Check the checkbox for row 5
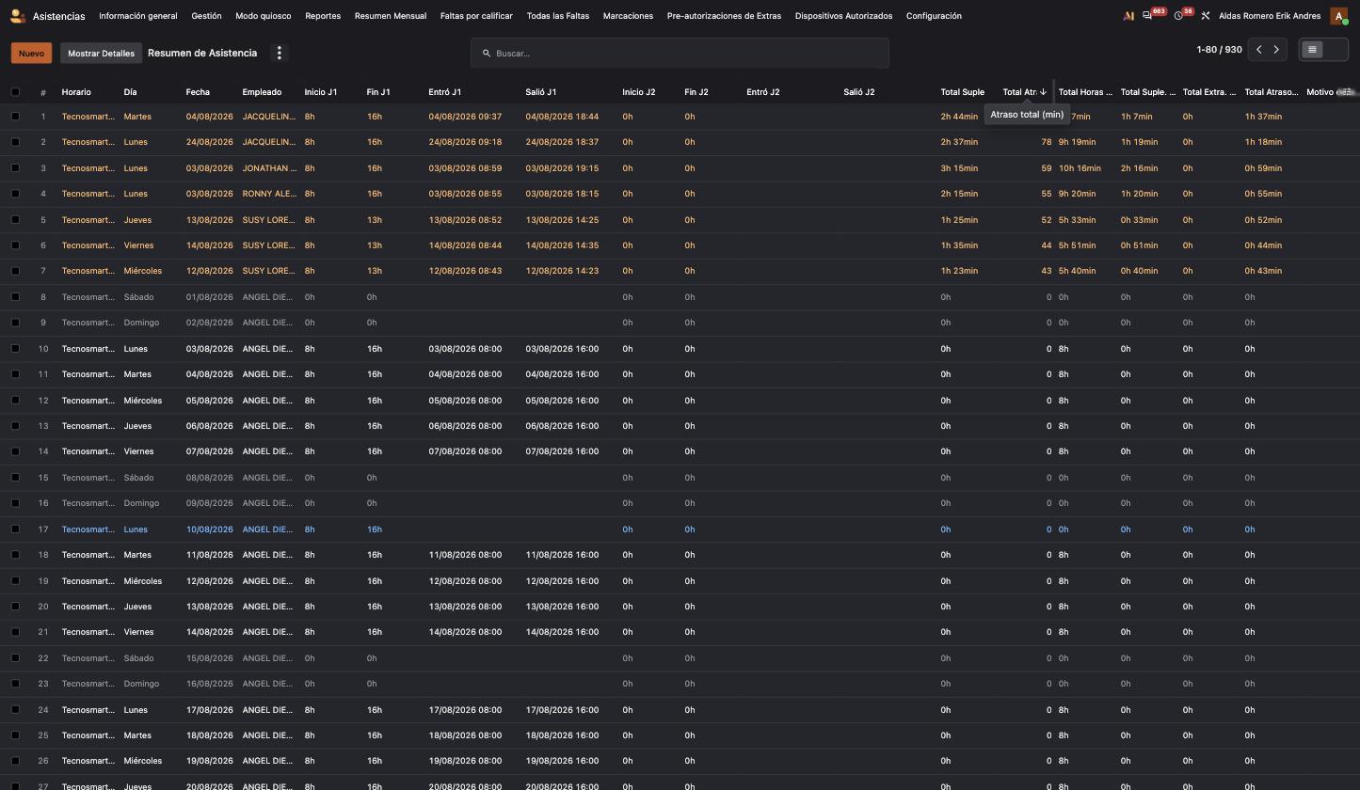Viewport: 1360px width, 790px height. point(15,220)
